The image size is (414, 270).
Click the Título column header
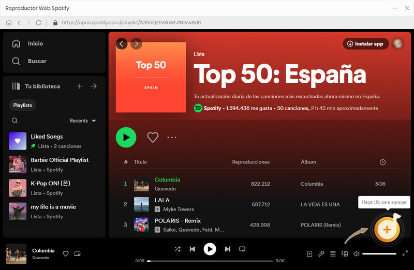(140, 162)
